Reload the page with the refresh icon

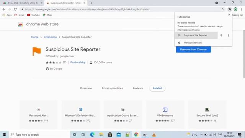pos(15,9)
